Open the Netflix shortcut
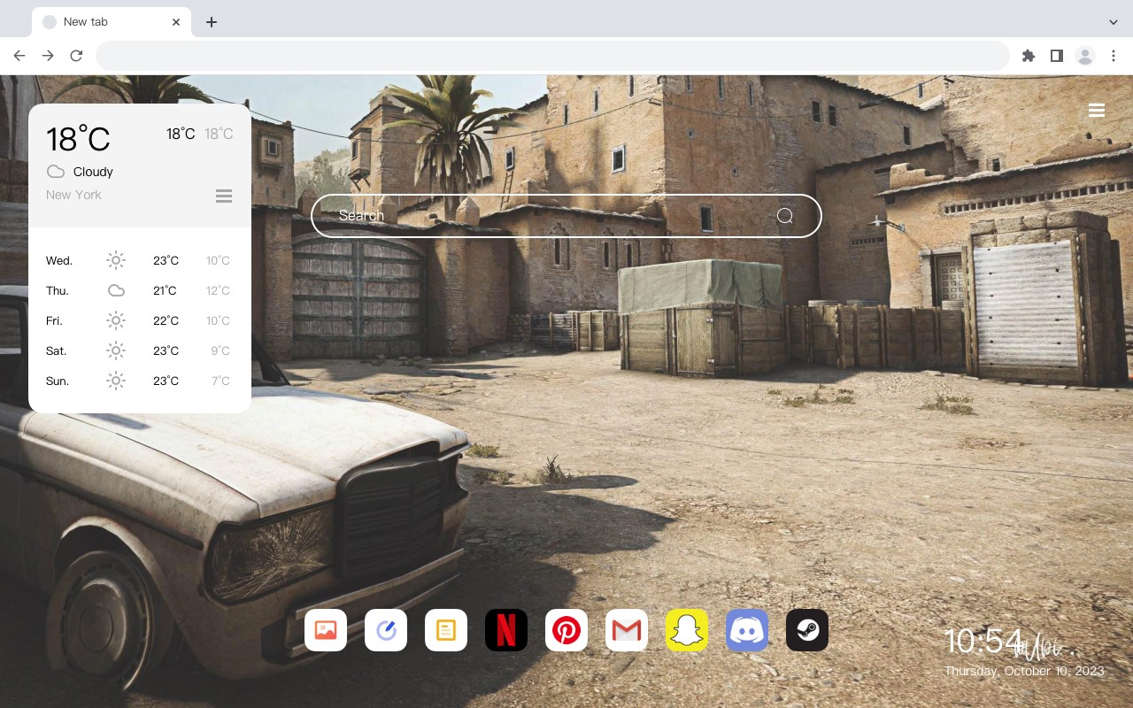 (506, 630)
